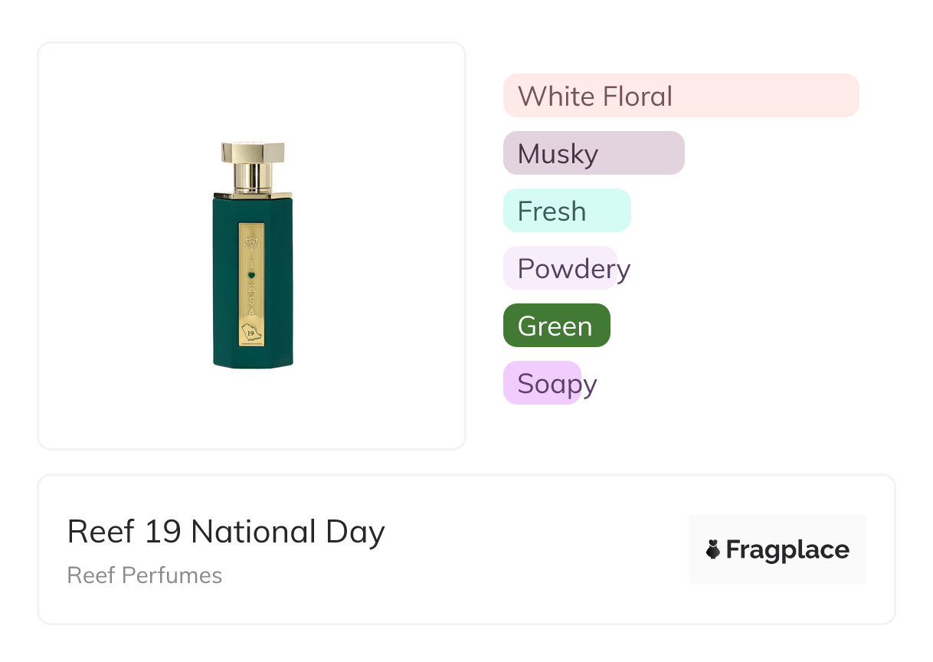The height and width of the screenshot is (662, 933).
Task: Select the Musky accord bar
Action: pyautogui.click(x=593, y=153)
